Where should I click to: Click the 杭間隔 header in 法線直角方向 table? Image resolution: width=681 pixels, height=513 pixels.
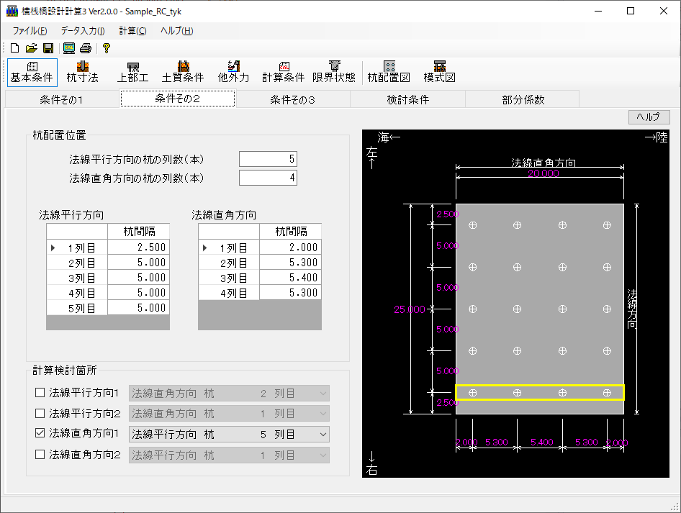291,232
